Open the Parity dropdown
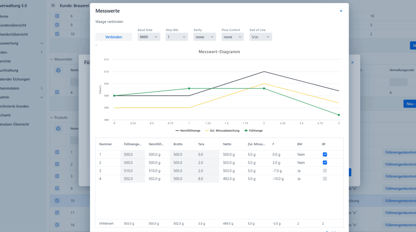This screenshot has width=416, height=232. (204, 37)
